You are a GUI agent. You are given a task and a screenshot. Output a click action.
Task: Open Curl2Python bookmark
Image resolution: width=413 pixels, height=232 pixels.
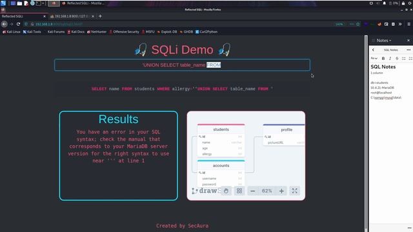click(206, 32)
